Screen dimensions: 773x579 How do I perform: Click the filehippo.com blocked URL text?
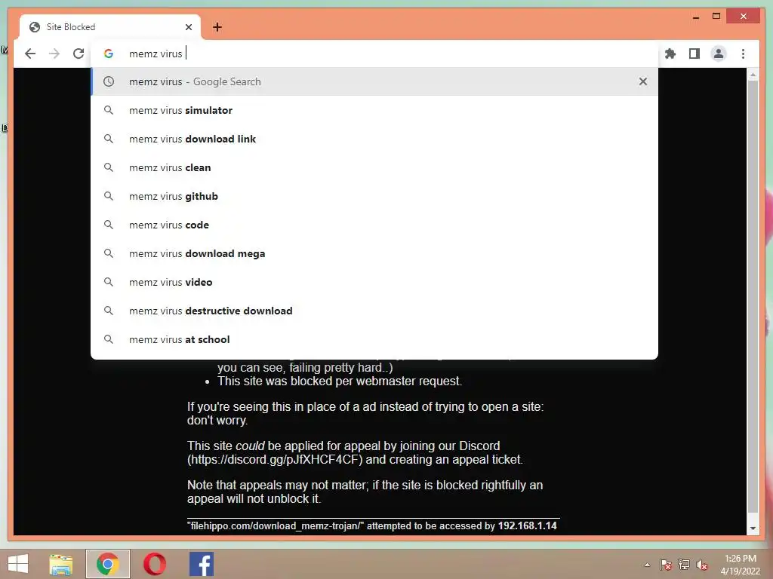pos(276,525)
